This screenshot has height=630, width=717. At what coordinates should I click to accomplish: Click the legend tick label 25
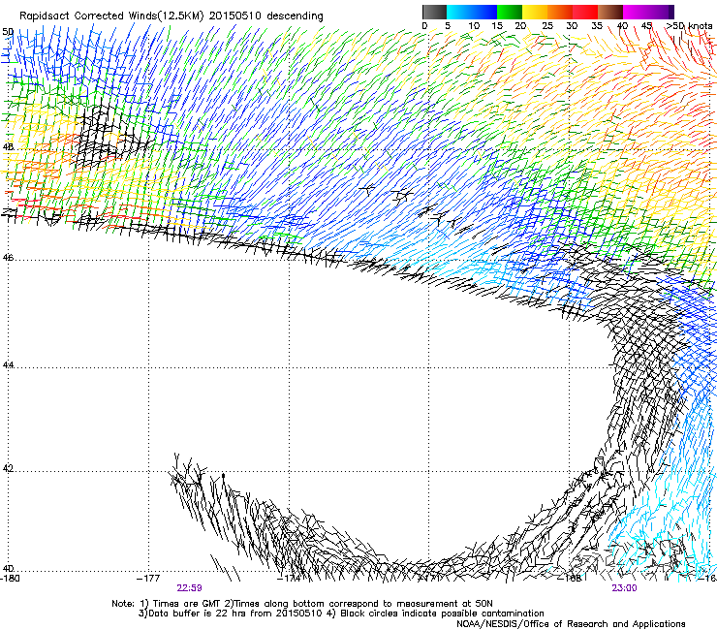pyautogui.click(x=547, y=26)
